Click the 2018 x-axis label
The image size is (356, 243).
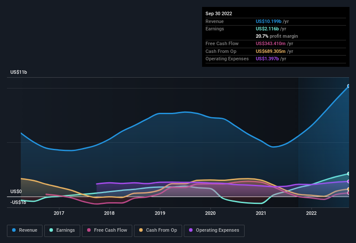[109, 213]
